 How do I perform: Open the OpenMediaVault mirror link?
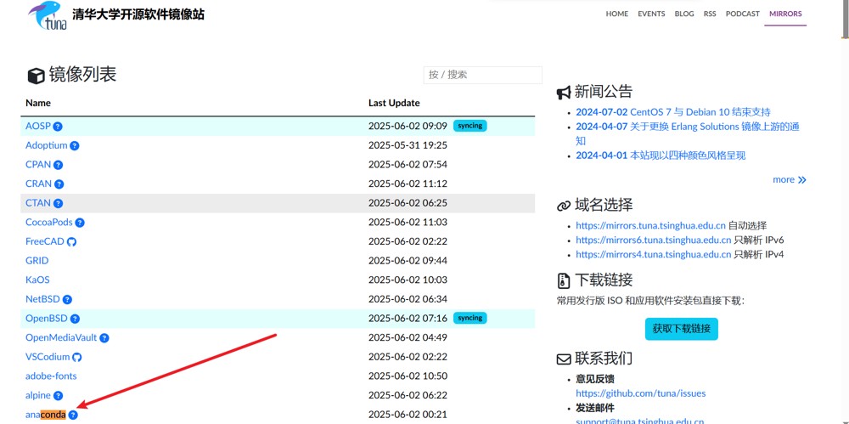click(61, 338)
